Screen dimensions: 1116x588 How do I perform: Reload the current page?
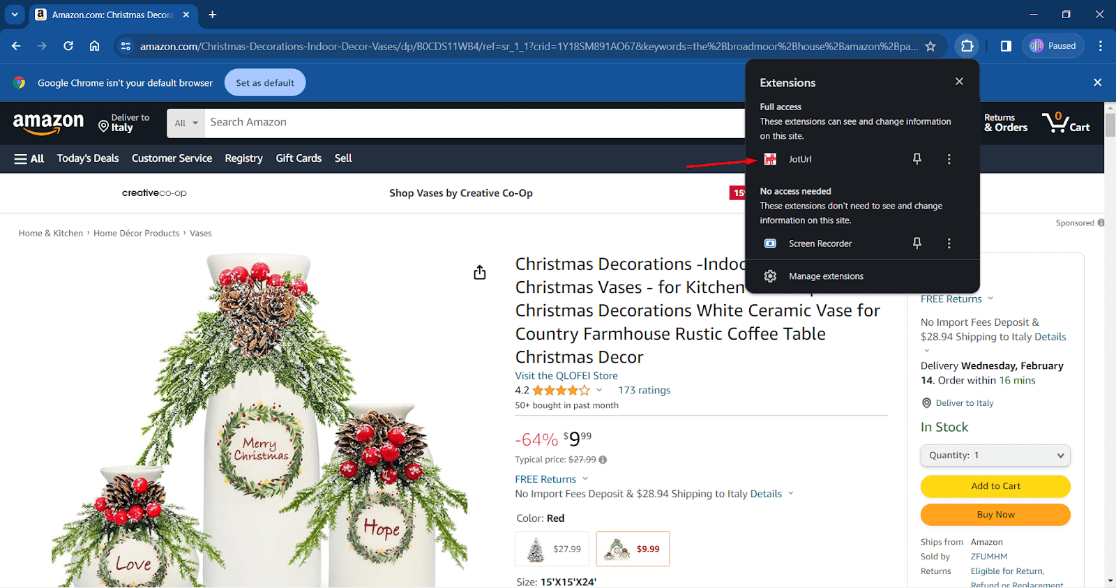(68, 46)
